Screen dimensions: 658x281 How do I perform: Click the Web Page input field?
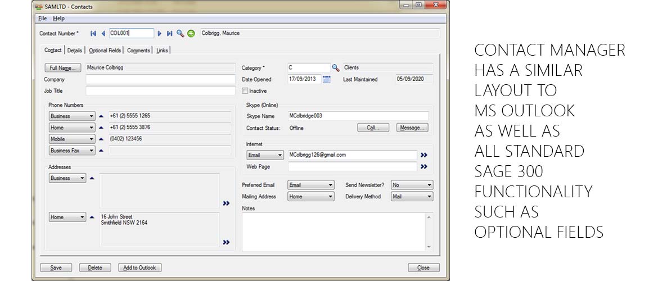[353, 166]
